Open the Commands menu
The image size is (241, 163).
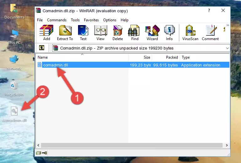pos(57,20)
